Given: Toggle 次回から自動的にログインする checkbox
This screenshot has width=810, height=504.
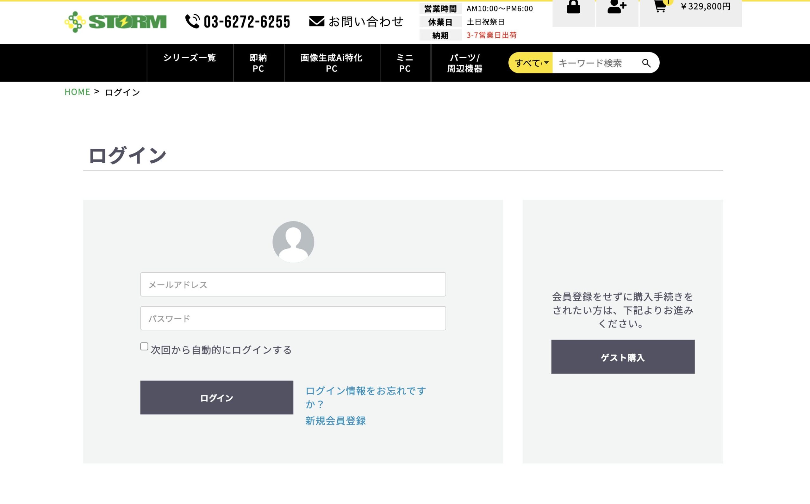Looking at the screenshot, I should (x=144, y=346).
